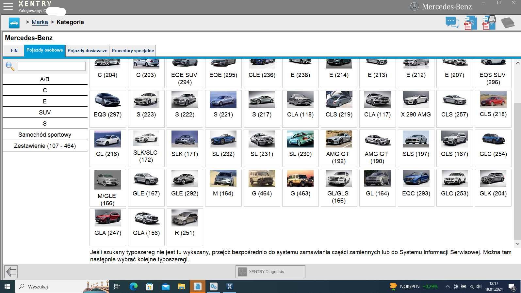Image resolution: width=521 pixels, height=293 pixels.
Task: Choose CLS (219) tile
Action: point(339,109)
